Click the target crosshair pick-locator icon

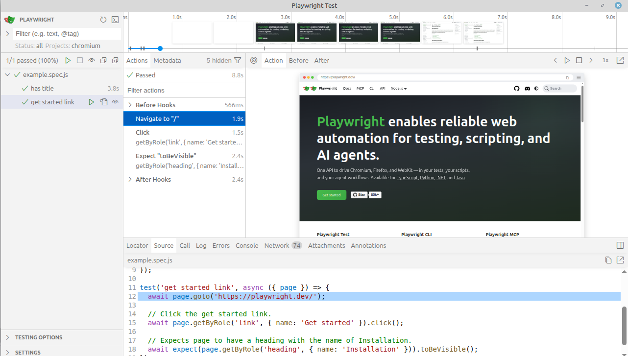point(254,60)
